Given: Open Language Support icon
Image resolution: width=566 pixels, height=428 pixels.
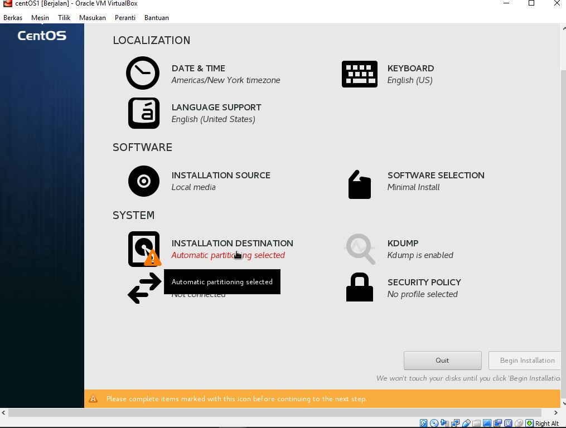Looking at the screenshot, I should (x=143, y=113).
